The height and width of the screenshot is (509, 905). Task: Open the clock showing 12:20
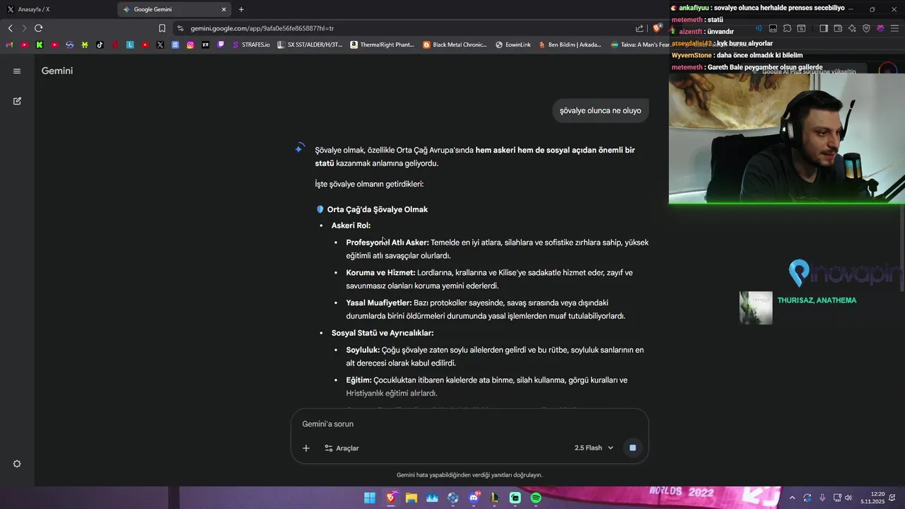[872, 498]
